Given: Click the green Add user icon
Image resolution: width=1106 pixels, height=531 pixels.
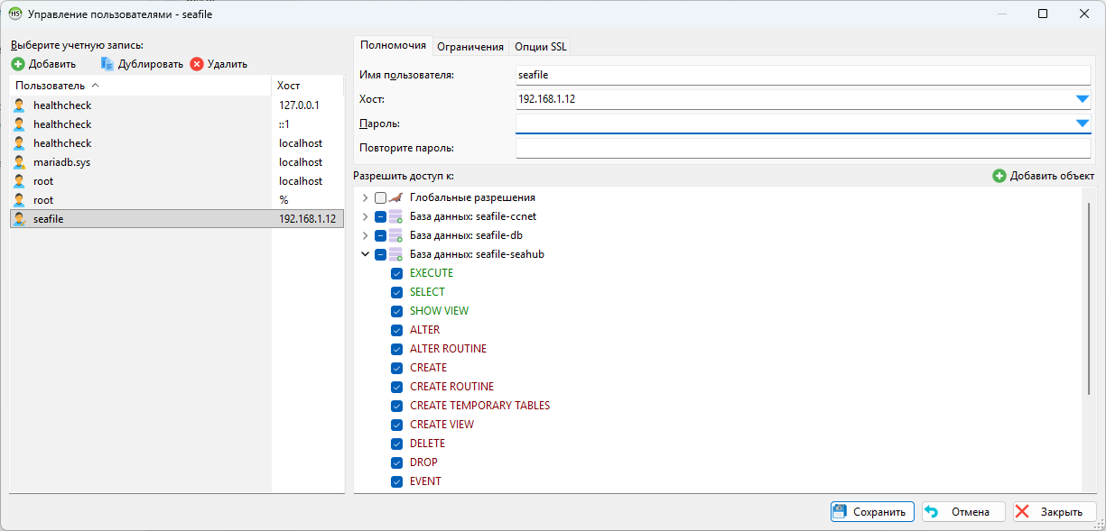Looking at the screenshot, I should tap(18, 64).
